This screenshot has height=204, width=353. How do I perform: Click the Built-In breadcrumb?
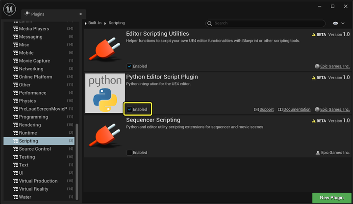[x=95, y=23]
